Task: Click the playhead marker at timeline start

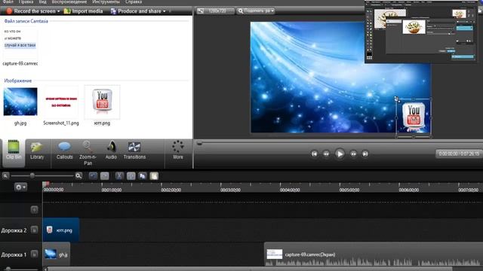Action: 45,184
